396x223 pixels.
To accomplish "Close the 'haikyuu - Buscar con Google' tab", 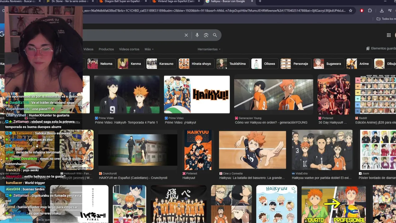I will tap(252, 2).
